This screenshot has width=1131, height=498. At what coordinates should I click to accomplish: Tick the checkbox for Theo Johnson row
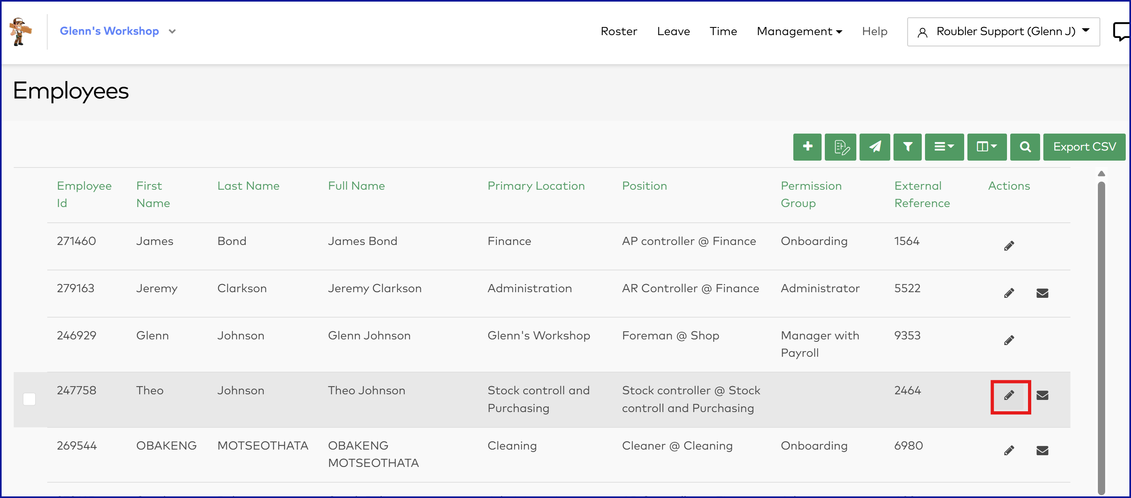29,399
